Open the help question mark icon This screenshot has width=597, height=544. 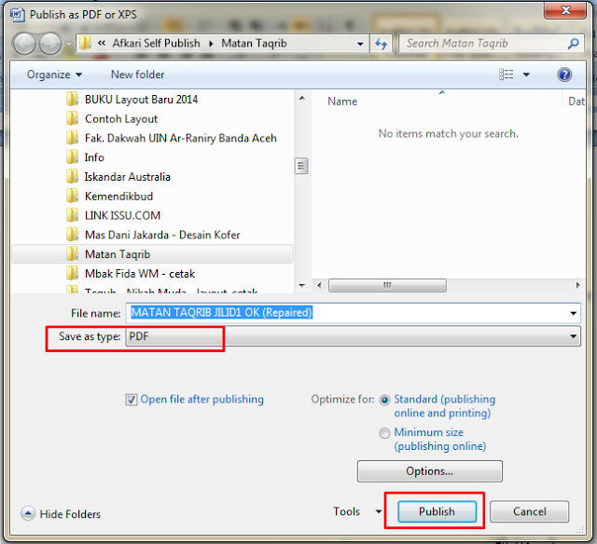563,75
